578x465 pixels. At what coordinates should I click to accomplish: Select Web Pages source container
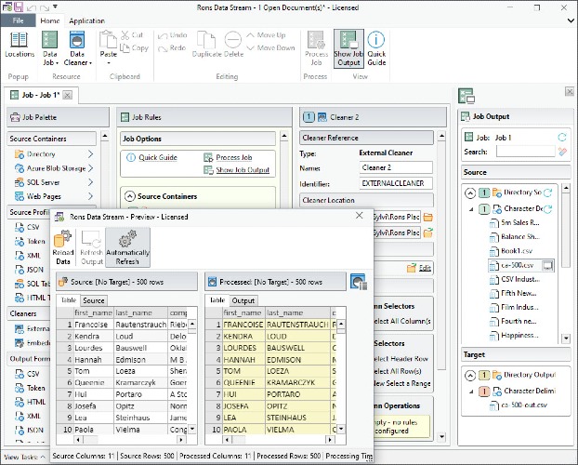(x=37, y=196)
